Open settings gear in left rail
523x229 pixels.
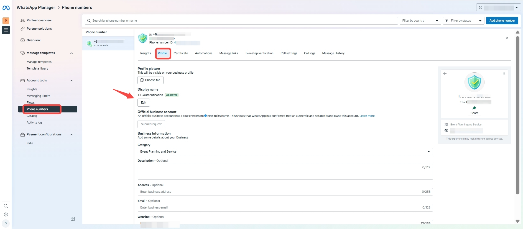6,215
